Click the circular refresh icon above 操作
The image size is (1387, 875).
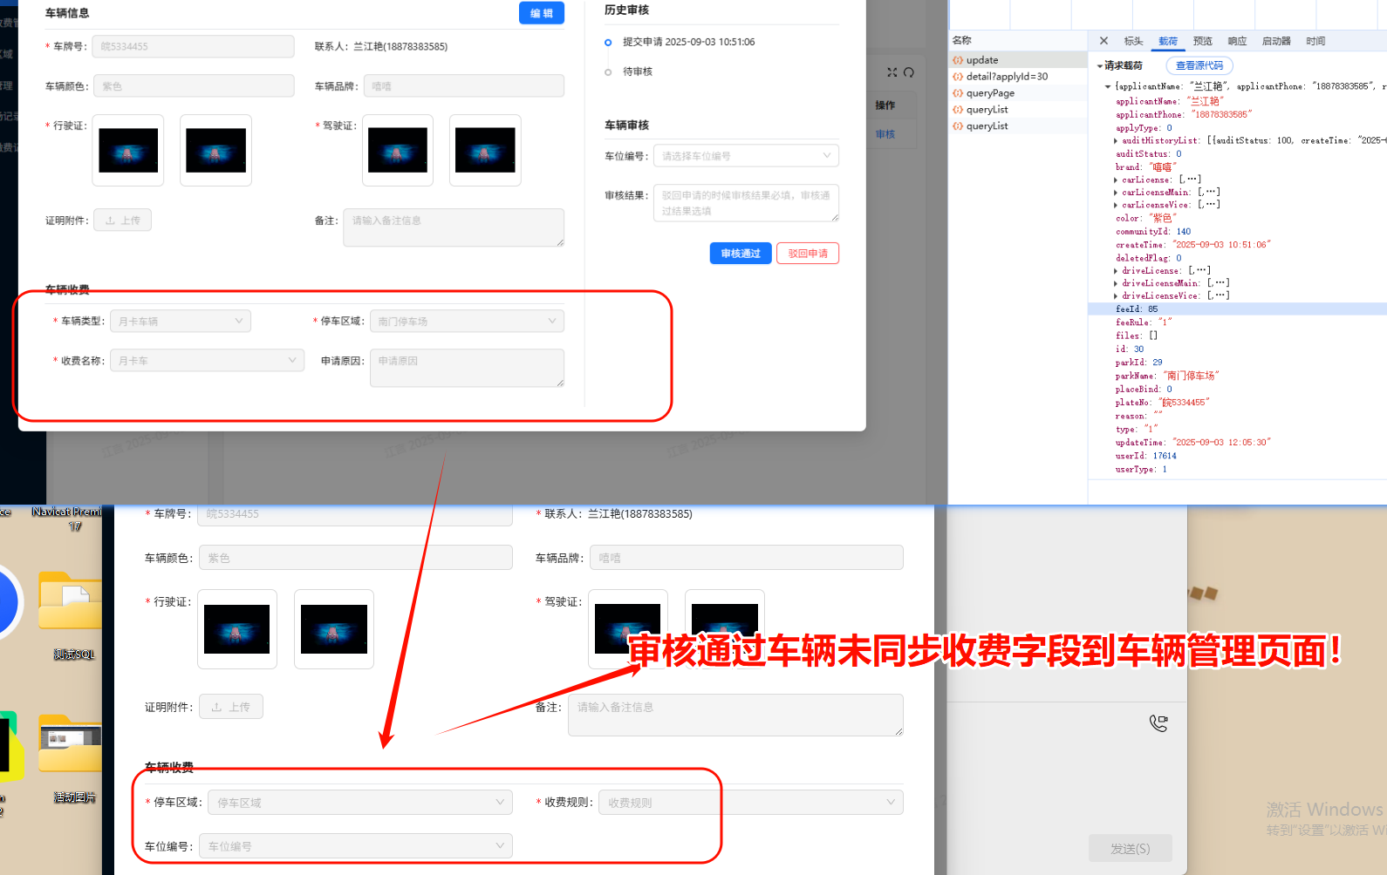pyautogui.click(x=909, y=72)
